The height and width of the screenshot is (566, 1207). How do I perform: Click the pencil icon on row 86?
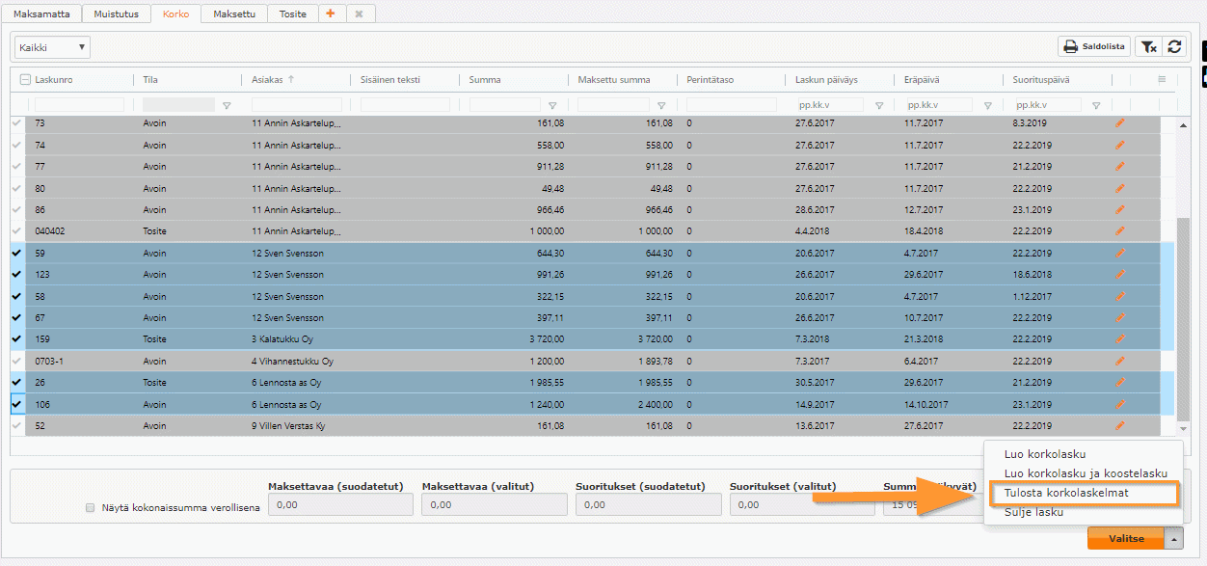point(1120,209)
